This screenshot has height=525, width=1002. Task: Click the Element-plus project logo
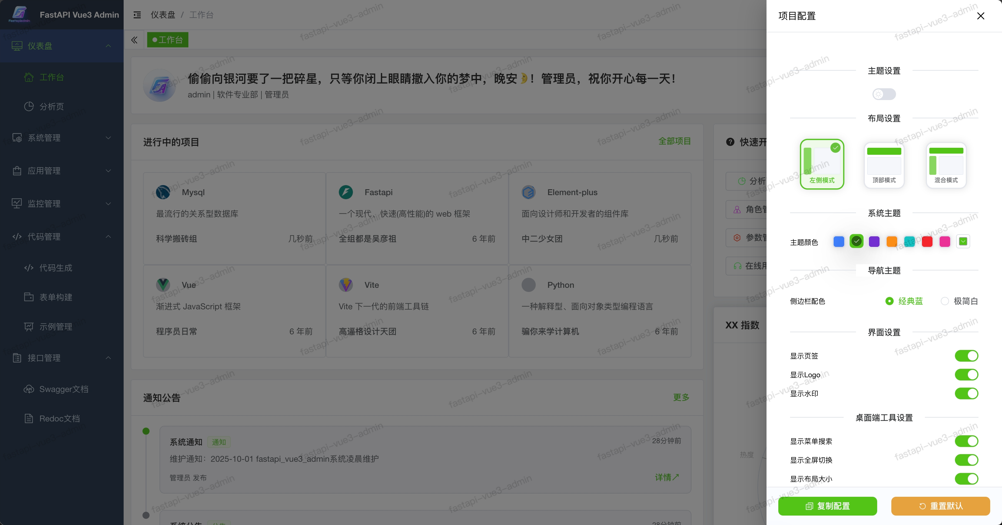click(529, 192)
